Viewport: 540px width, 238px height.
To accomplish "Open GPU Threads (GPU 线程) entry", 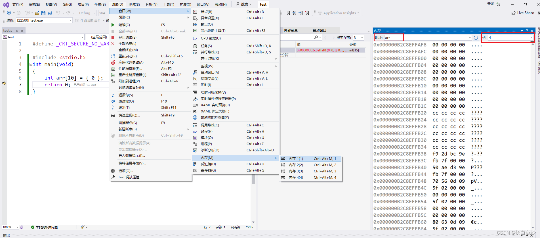I will (236, 38).
